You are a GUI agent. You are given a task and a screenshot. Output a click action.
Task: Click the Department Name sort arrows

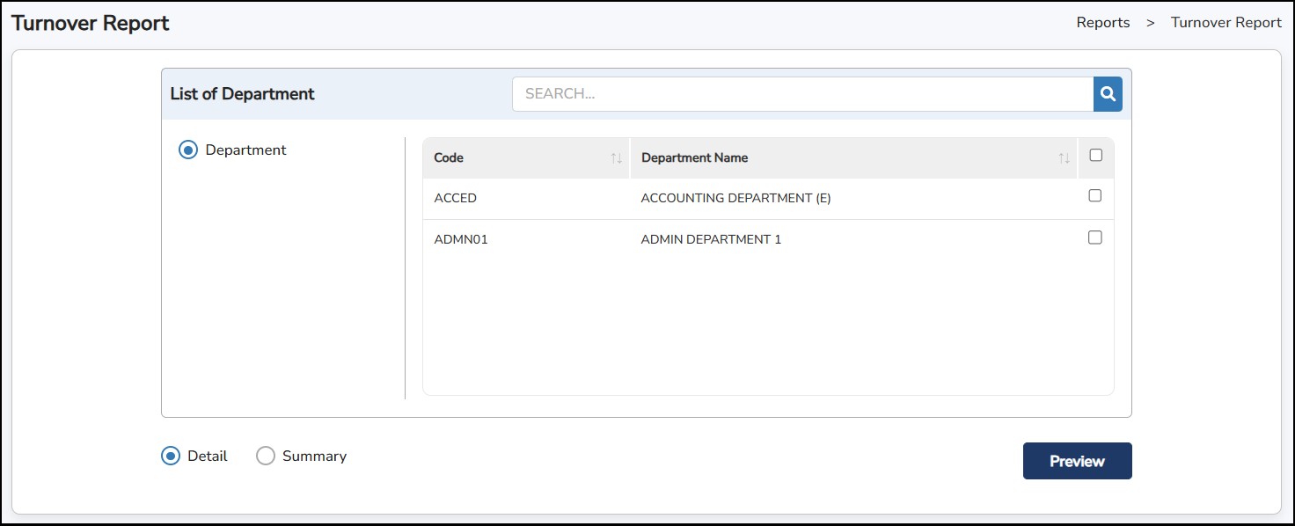pyautogui.click(x=1064, y=158)
